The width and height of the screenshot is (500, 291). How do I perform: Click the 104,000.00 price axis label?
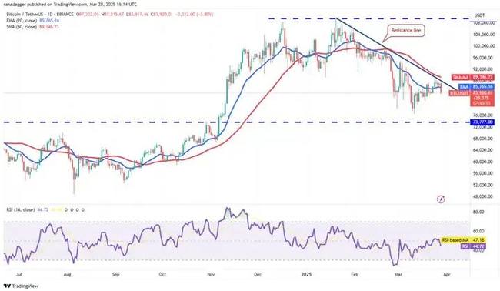pyautogui.click(x=485, y=35)
